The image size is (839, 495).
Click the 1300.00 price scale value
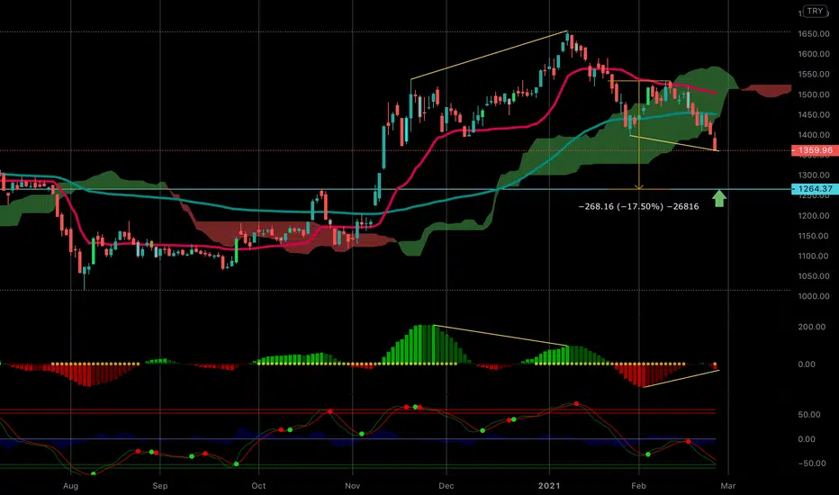[814, 175]
